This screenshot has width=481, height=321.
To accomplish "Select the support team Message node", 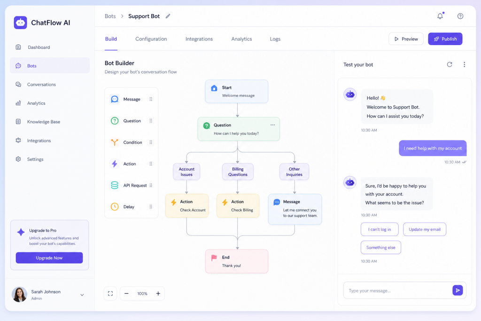I will pyautogui.click(x=295, y=209).
